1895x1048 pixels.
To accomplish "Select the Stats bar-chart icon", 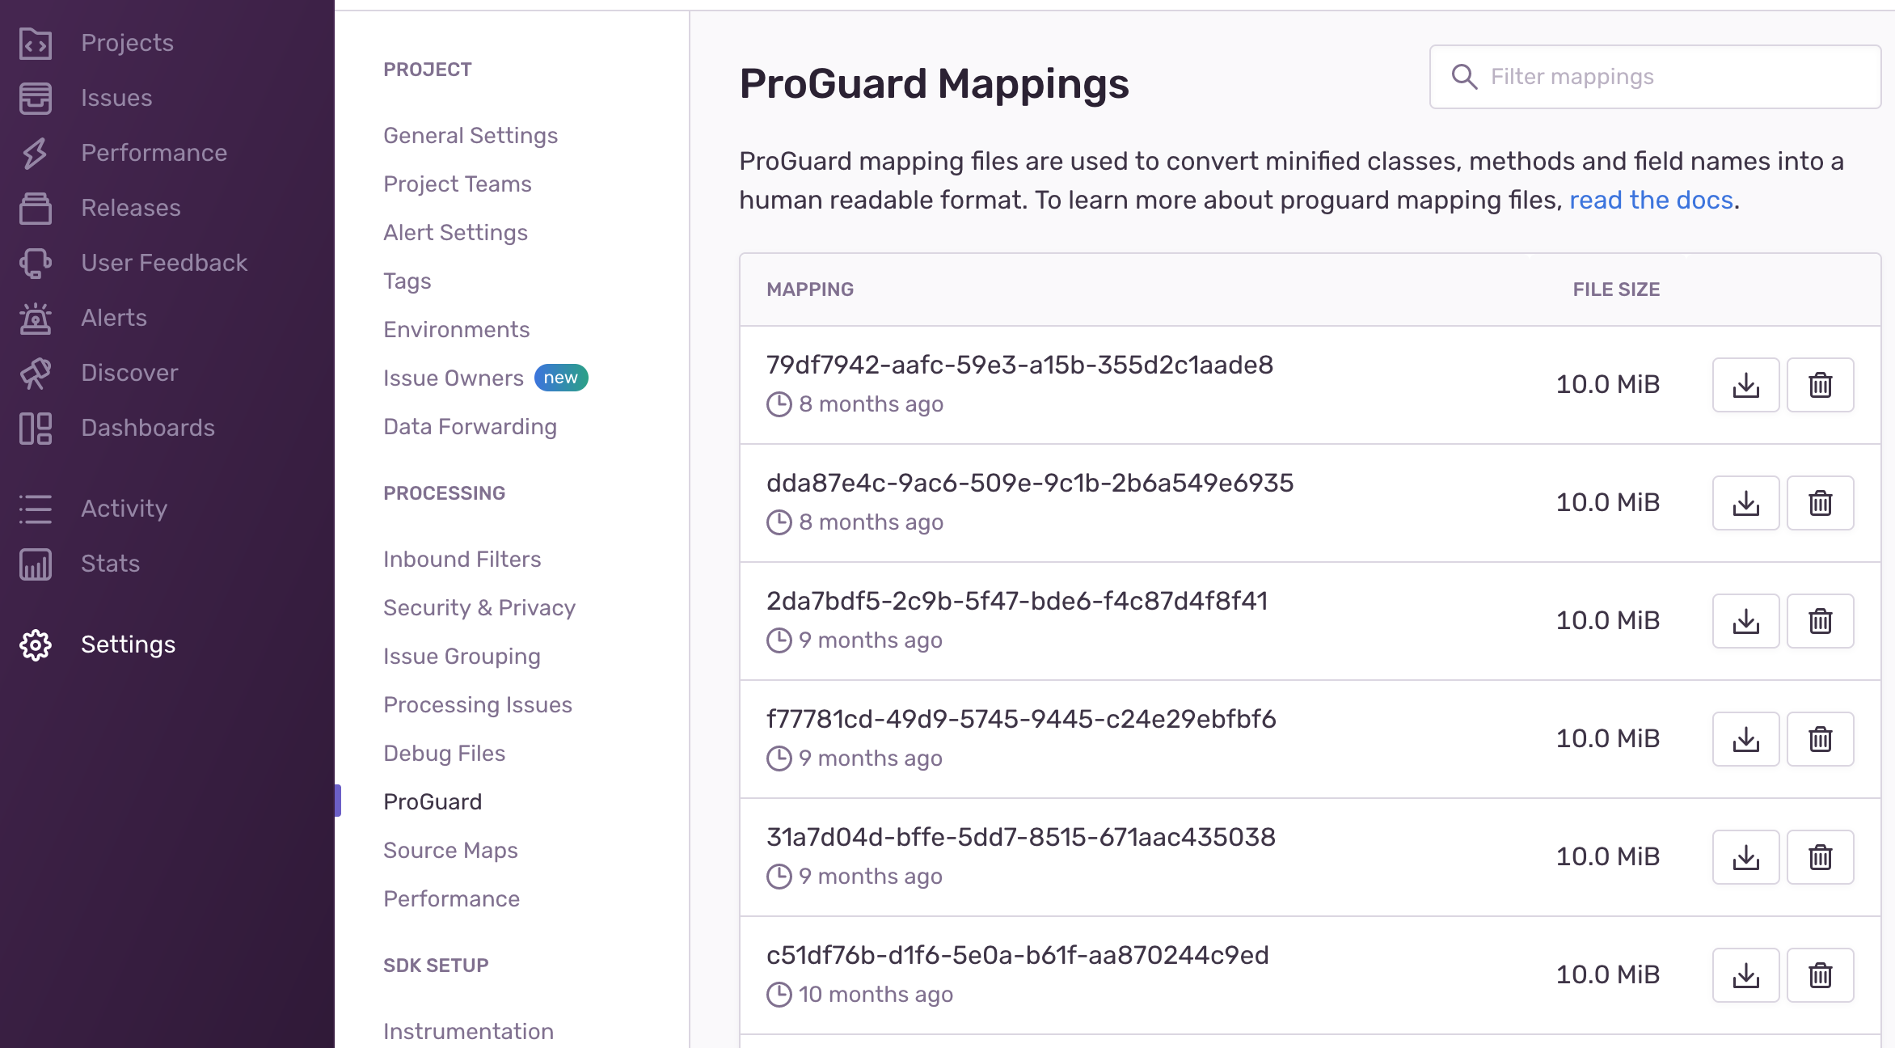I will click(34, 564).
